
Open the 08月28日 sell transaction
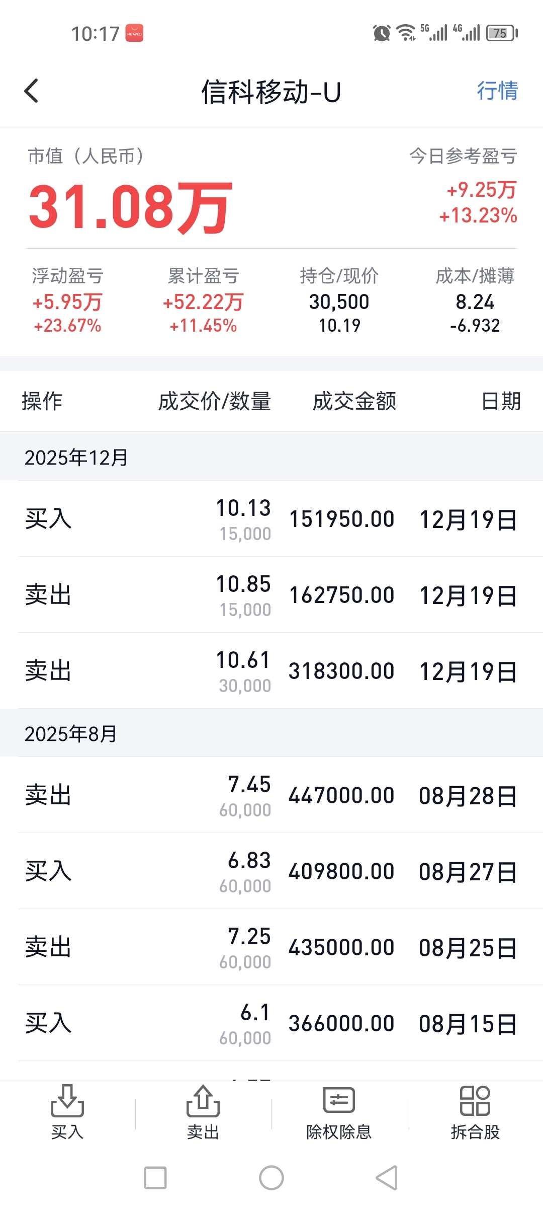coord(271,795)
